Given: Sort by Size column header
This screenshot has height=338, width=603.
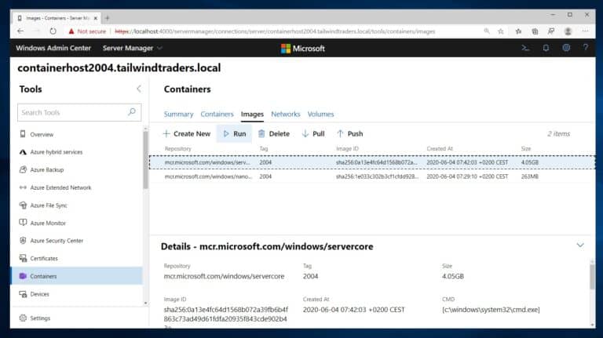Looking at the screenshot, I should tap(526, 149).
